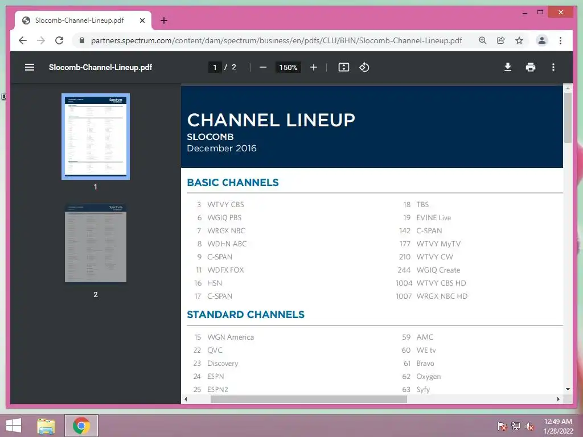583x437 pixels.
Task: Click the CHANNEL LINEUP title
Action: coord(271,120)
